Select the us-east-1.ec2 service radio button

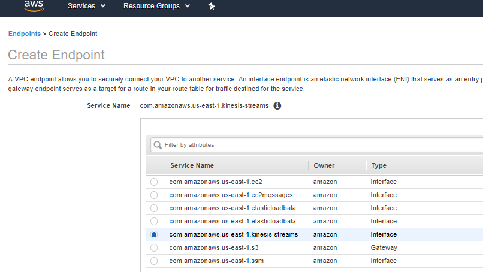154,182
